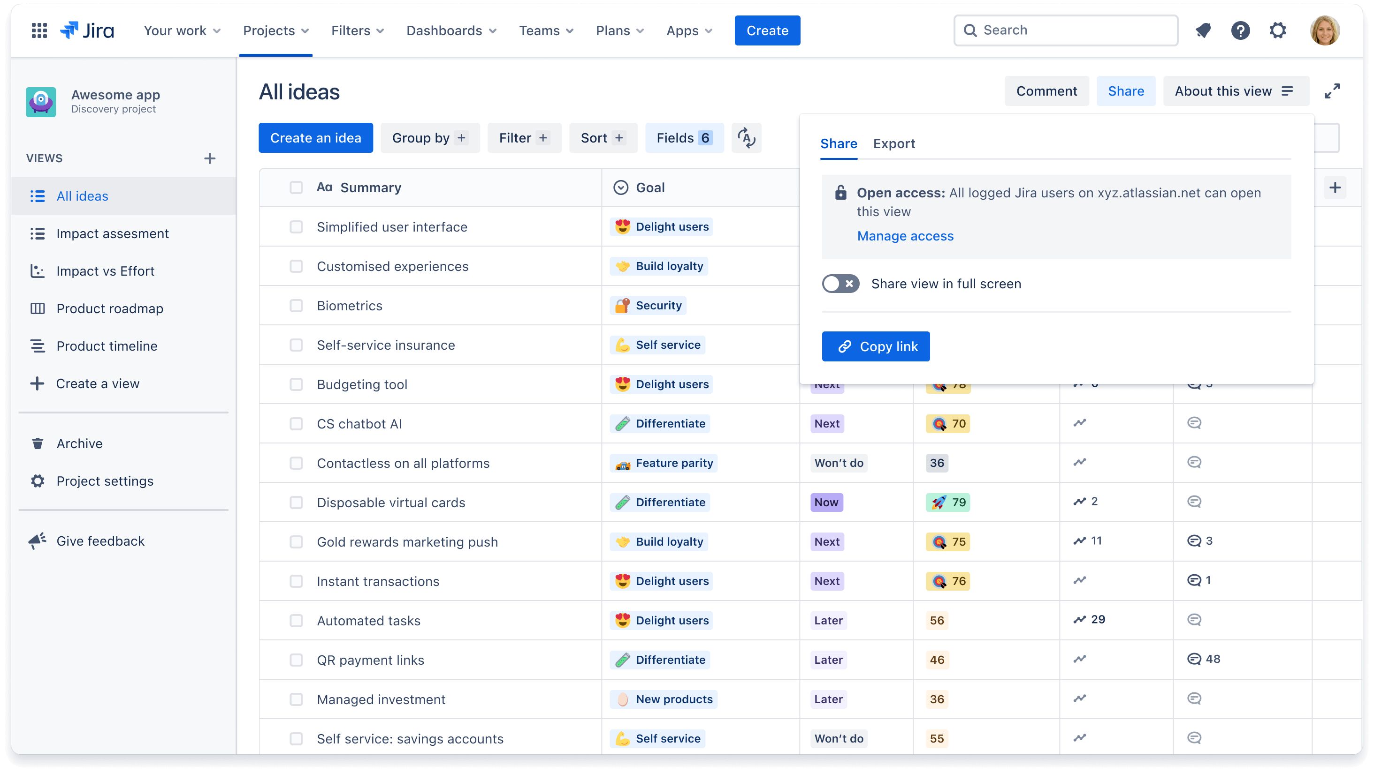Image resolution: width=1374 pixels, height=773 pixels.
Task: Expand the Filter options
Action: 524,138
